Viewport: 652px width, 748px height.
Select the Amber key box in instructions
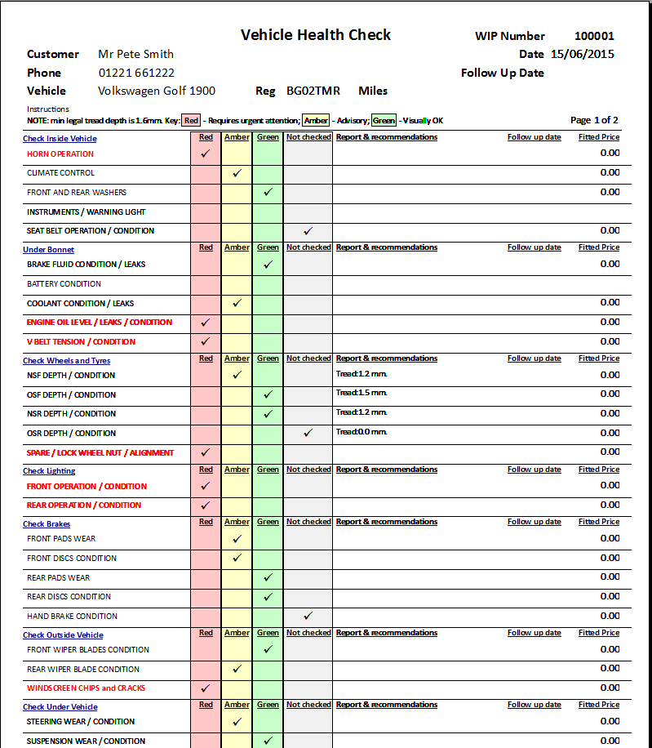click(x=316, y=120)
